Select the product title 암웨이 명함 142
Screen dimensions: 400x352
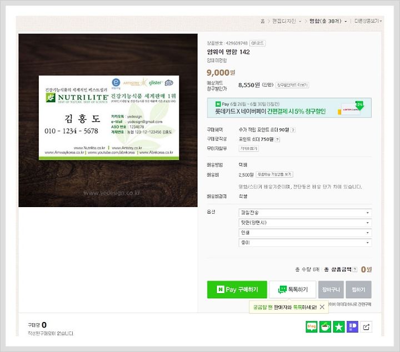pyautogui.click(x=228, y=52)
